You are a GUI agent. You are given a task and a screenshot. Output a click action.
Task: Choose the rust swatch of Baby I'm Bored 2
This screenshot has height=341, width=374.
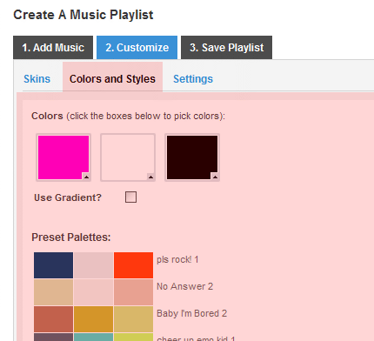pyautogui.click(x=53, y=319)
